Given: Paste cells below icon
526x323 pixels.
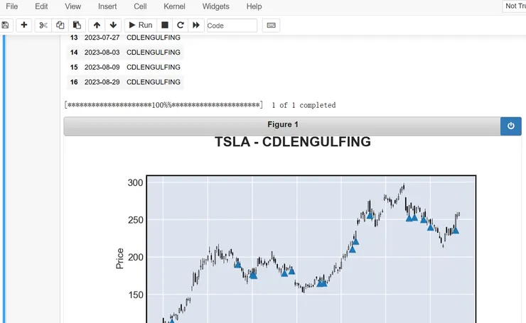Looking at the screenshot, I should pyautogui.click(x=77, y=25).
